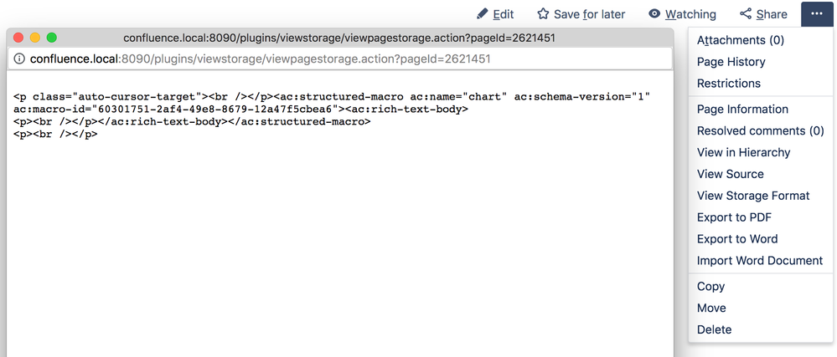Screen dimensions: 837x357
Task: Click the popup window title bar text
Action: tap(339, 38)
